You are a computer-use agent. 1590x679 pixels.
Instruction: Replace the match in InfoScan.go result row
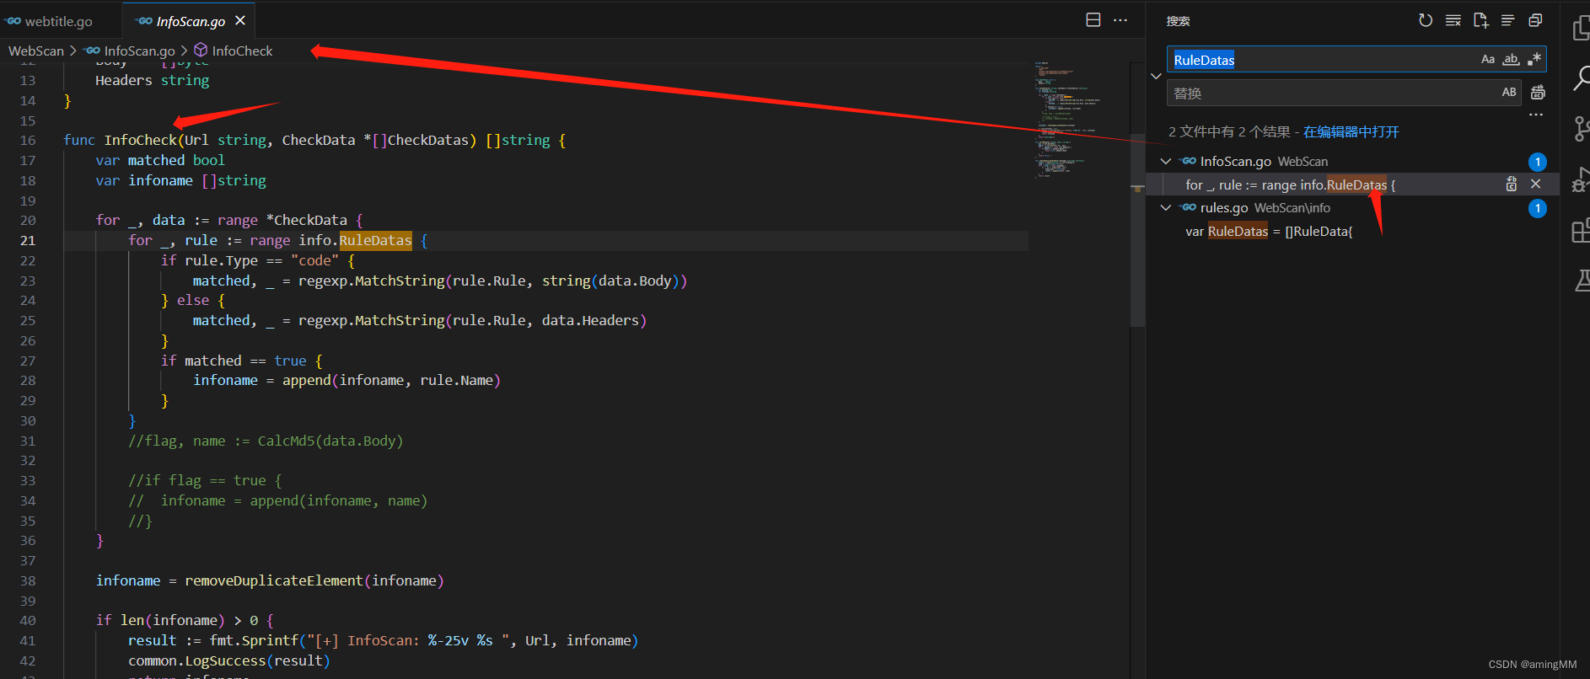(x=1512, y=184)
